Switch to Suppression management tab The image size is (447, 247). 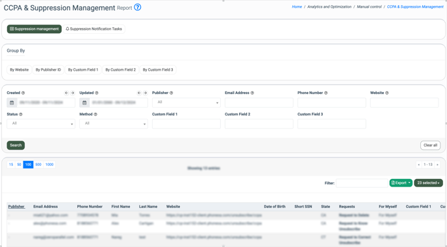coord(34,29)
